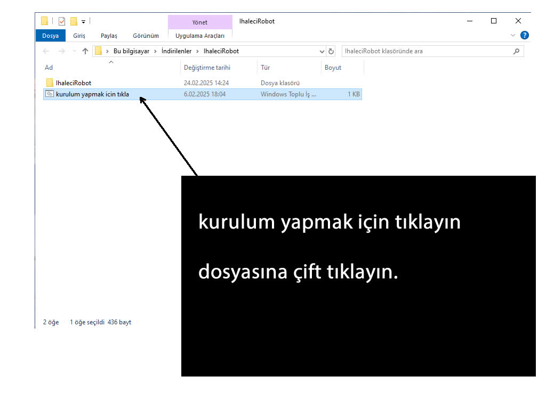Click 'Windows Toplu İş ...' type cell
The width and height of the screenshot is (546, 409).
pos(288,94)
